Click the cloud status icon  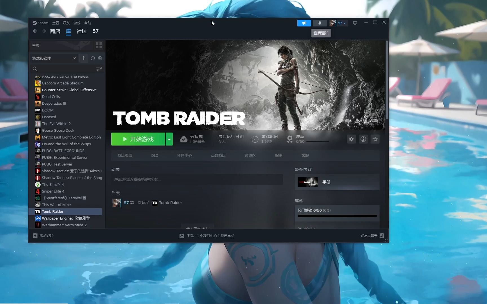click(183, 139)
